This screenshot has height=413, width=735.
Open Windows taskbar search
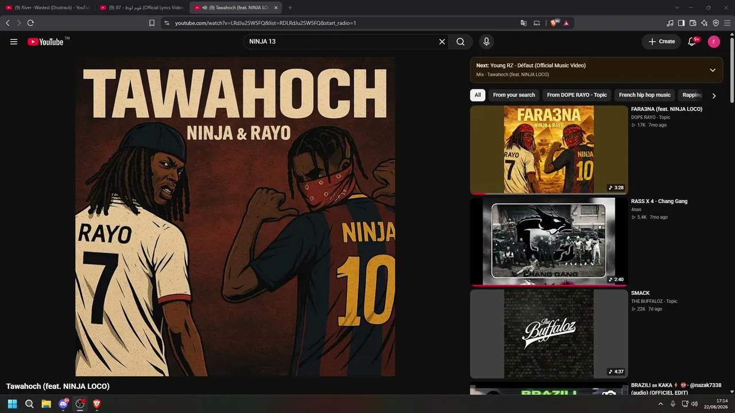click(29, 404)
